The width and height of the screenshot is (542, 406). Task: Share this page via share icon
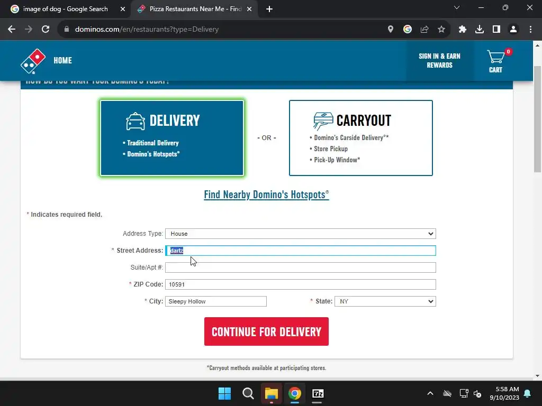click(x=424, y=30)
